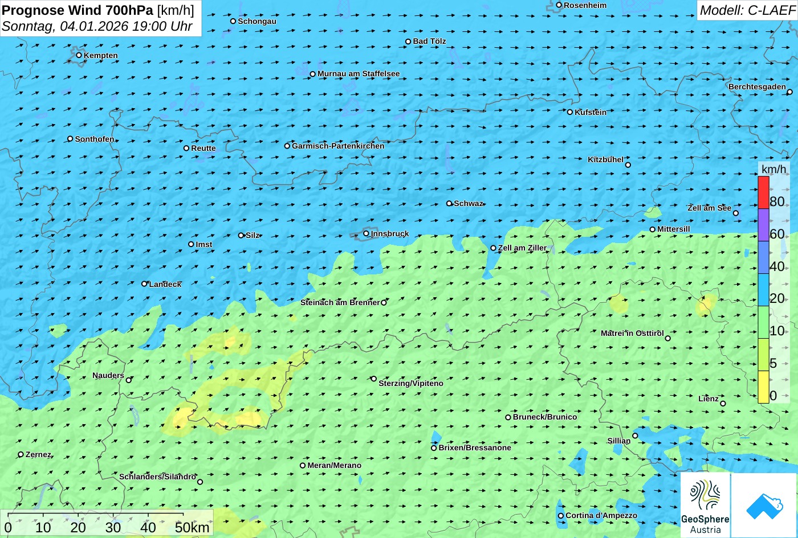Click the 'Steinach am Brenner' label
Image resolution: width=798 pixels, height=538 pixels.
(340, 302)
